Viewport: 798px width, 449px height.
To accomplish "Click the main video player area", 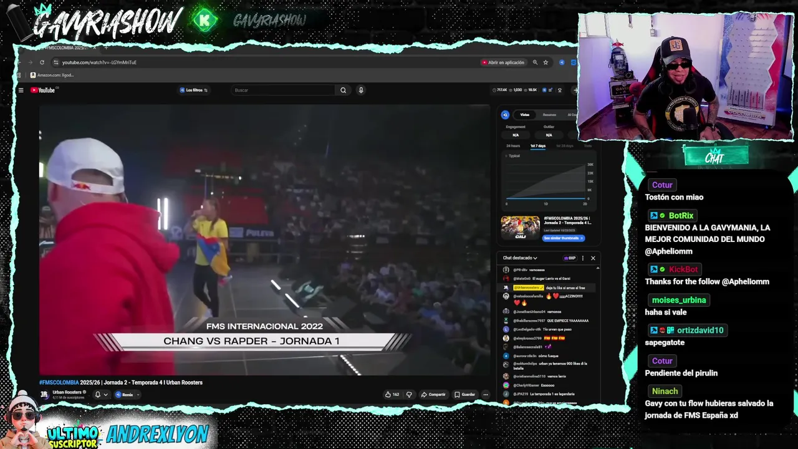I will point(265,239).
